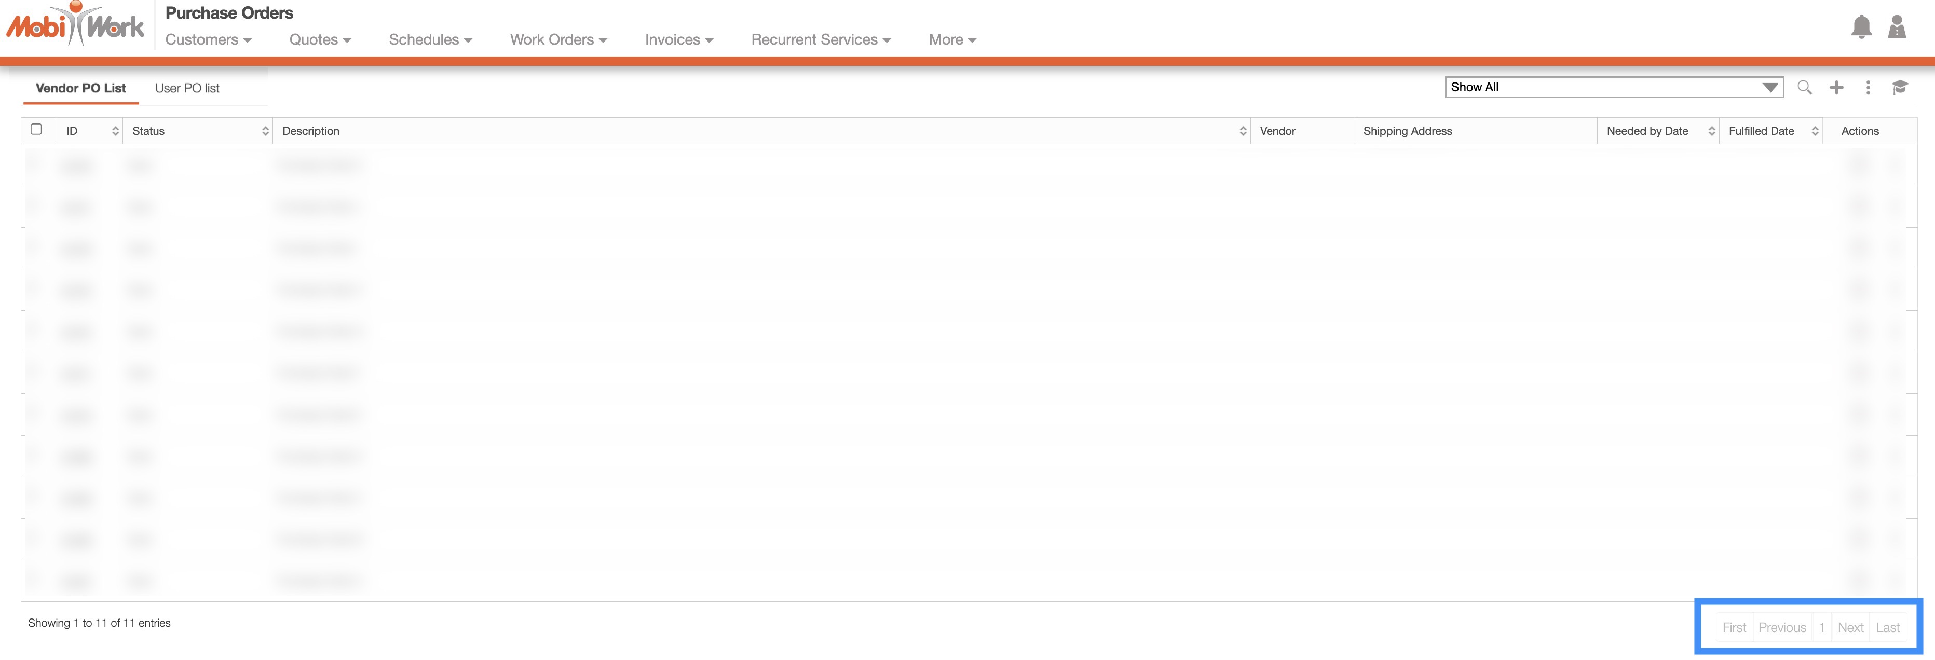The image size is (1935, 660).
Task: Click the plus icon to add purchase order
Action: pyautogui.click(x=1836, y=88)
